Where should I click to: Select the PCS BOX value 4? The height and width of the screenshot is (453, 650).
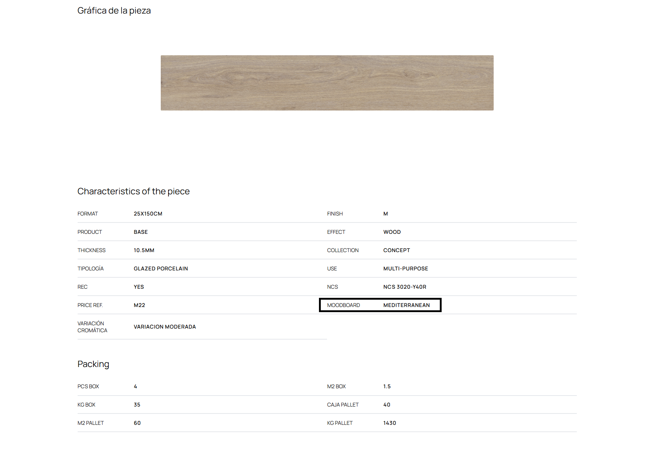click(135, 386)
